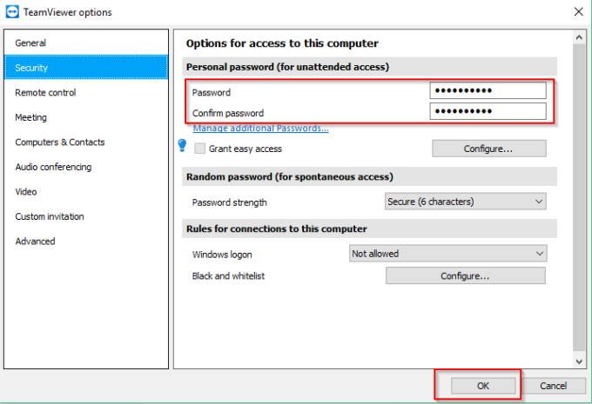Focus the Confirm password field
The image size is (592, 404).
click(x=488, y=111)
